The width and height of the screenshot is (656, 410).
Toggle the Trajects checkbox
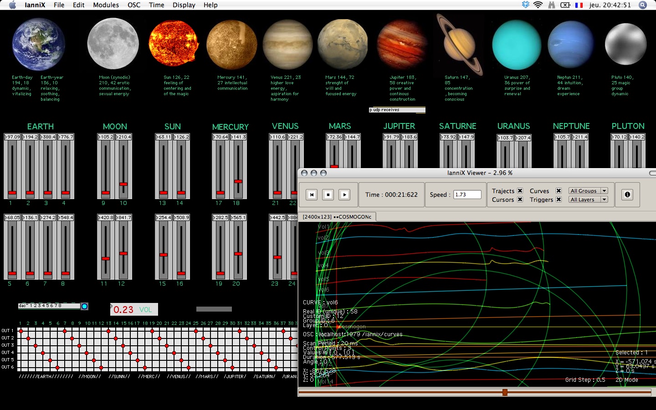520,191
